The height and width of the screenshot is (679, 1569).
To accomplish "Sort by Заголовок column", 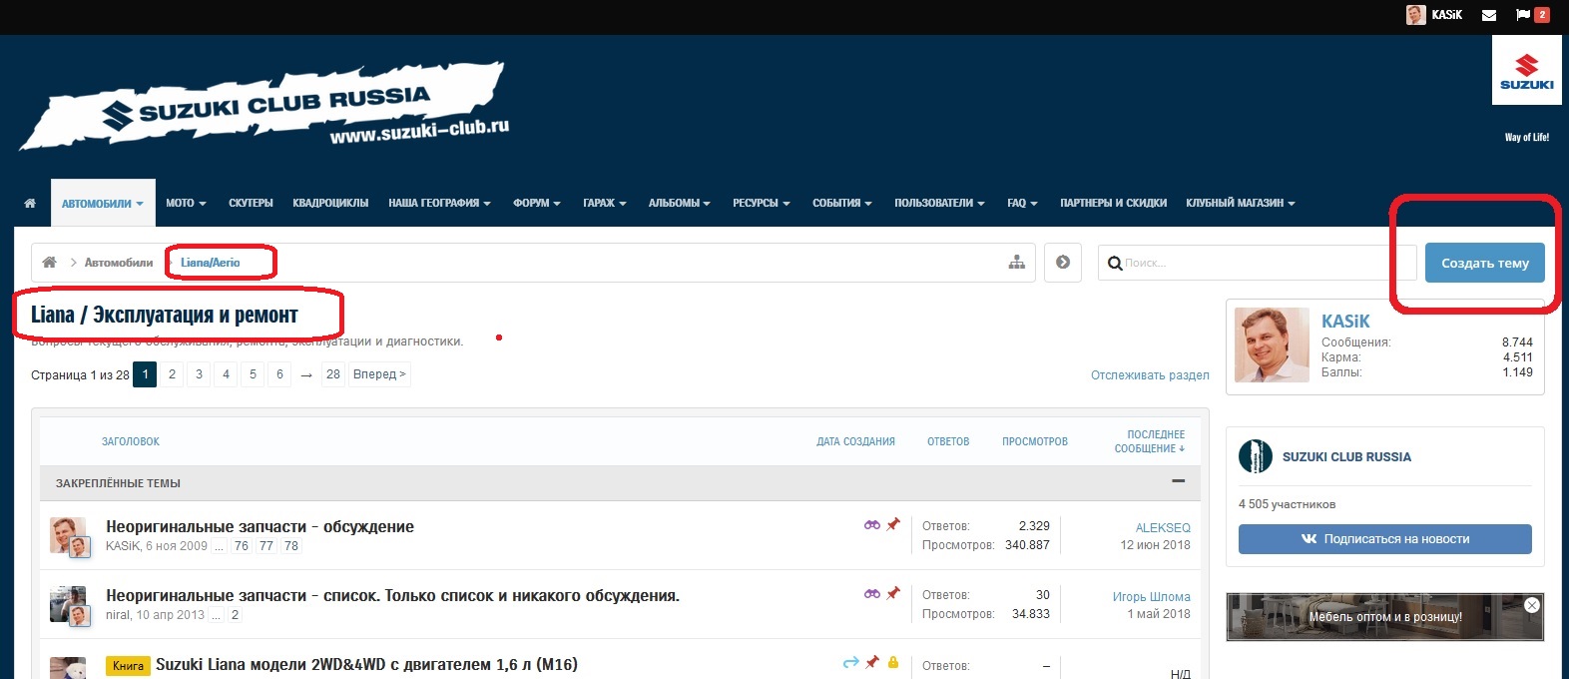I will pos(131,441).
